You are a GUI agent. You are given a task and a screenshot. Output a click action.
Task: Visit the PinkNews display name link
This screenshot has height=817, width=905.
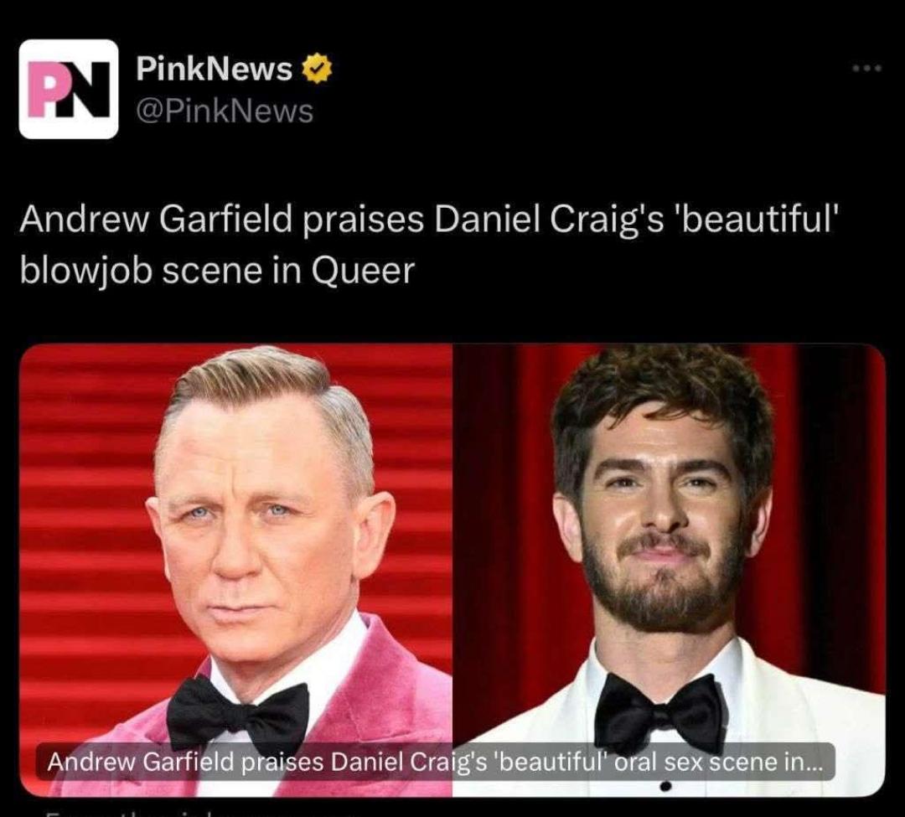[215, 70]
